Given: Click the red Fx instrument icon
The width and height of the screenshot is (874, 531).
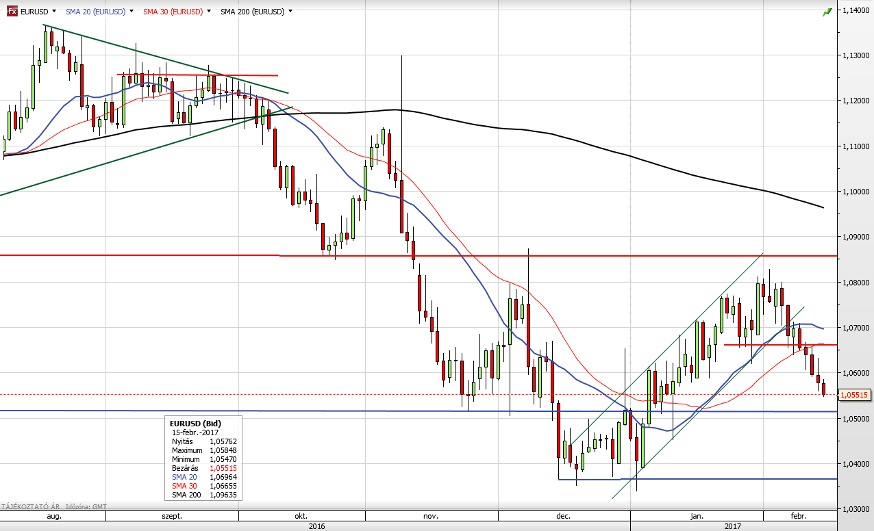Looking at the screenshot, I should [12, 11].
